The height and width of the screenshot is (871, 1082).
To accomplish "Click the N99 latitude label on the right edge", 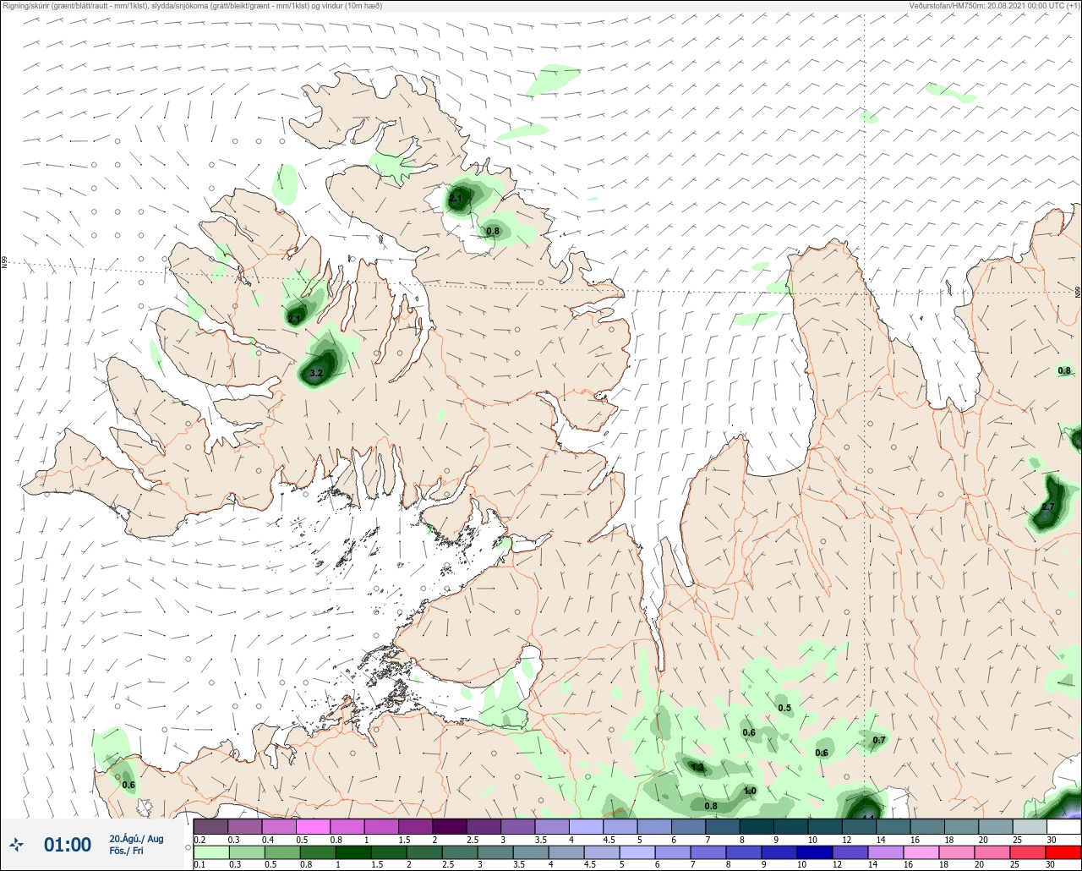I will coord(1078,293).
